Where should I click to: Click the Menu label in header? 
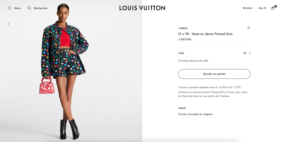18,8
